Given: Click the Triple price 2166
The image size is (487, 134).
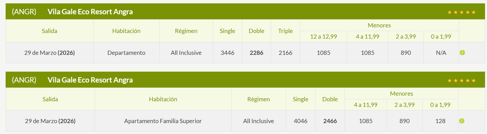Looking at the screenshot, I should tap(285, 53).
